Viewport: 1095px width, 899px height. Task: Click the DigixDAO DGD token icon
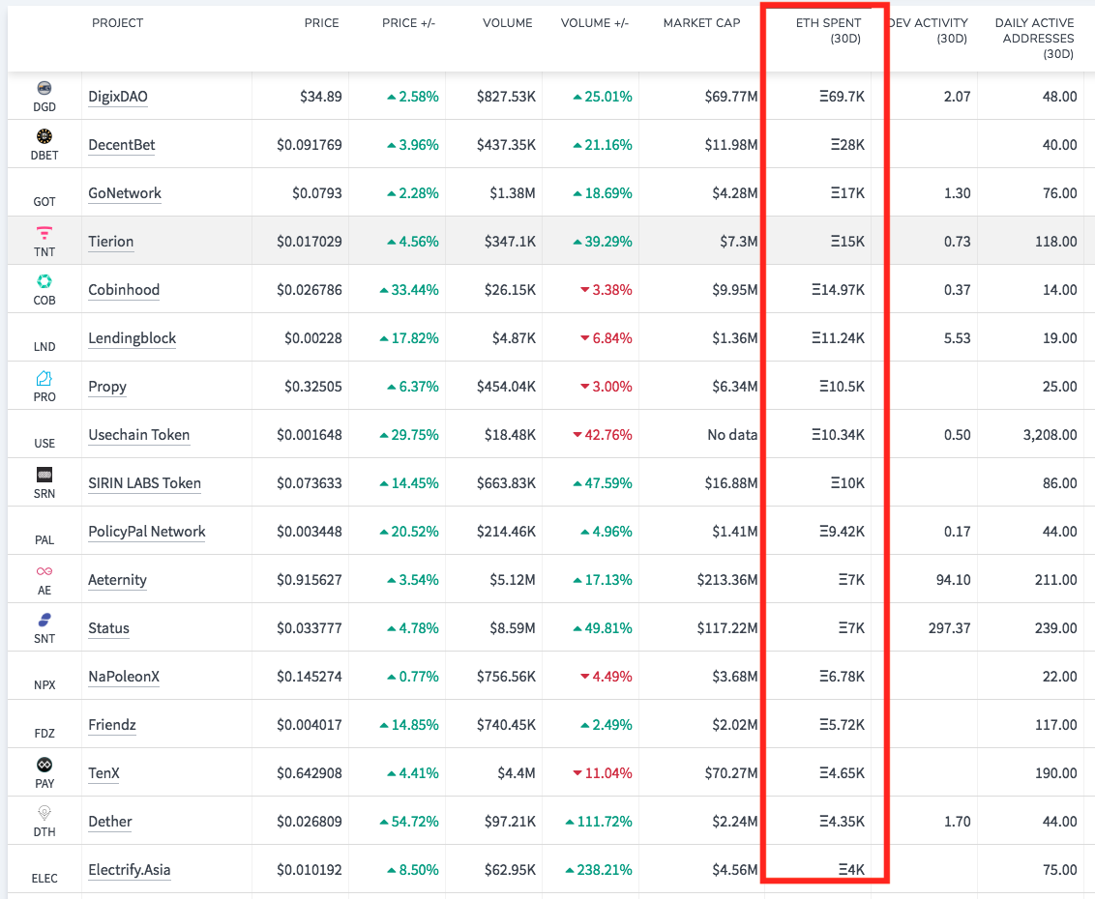click(x=44, y=88)
